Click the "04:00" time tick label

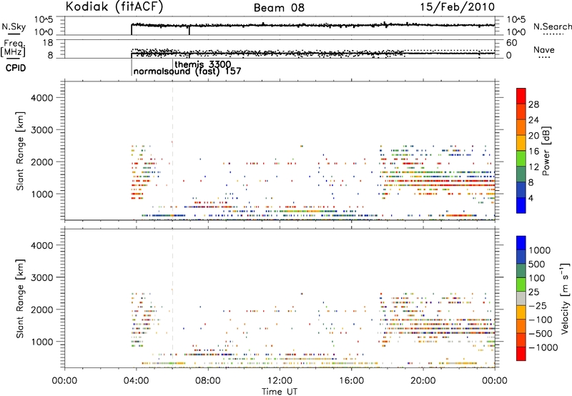[x=137, y=381]
